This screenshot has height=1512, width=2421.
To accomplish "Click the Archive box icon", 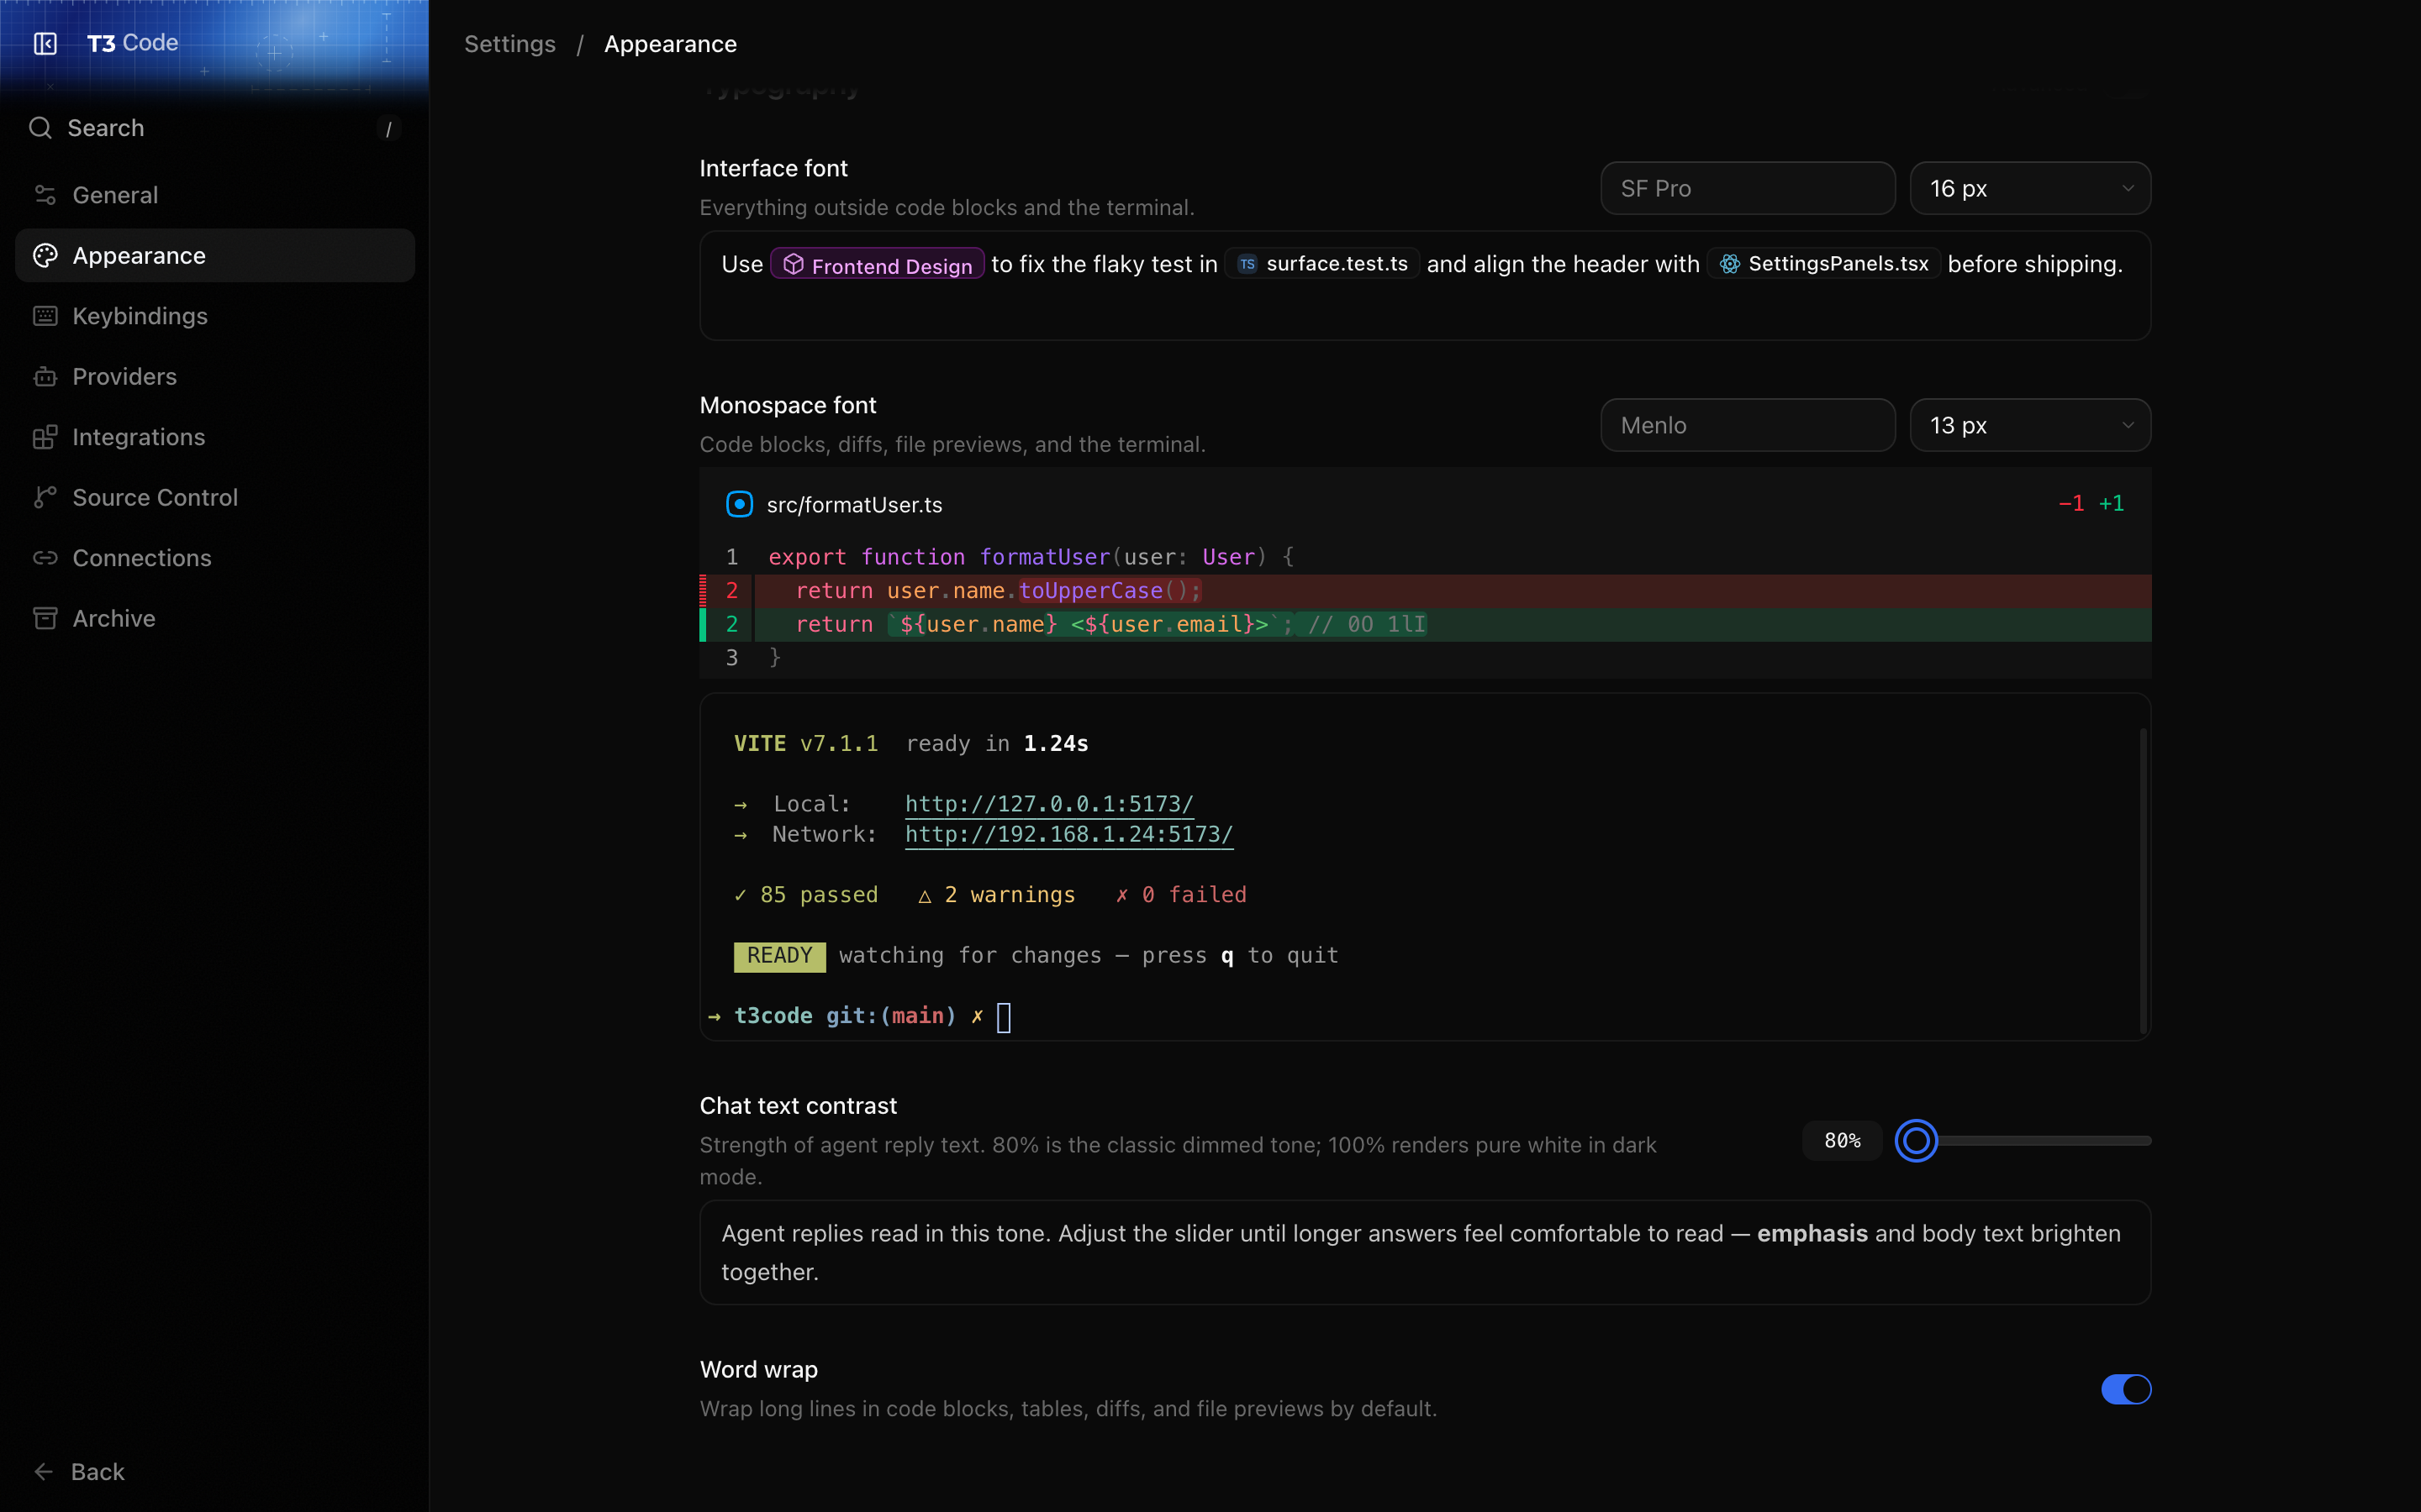I will (45, 618).
